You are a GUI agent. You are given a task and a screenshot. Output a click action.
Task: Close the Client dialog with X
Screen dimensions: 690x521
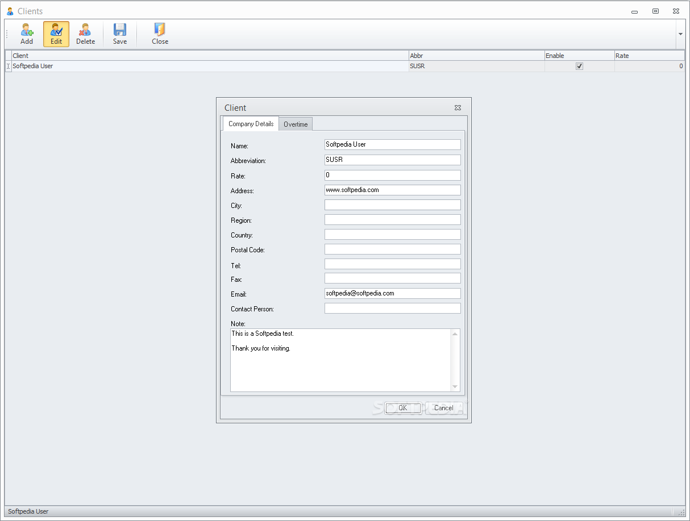coord(458,107)
